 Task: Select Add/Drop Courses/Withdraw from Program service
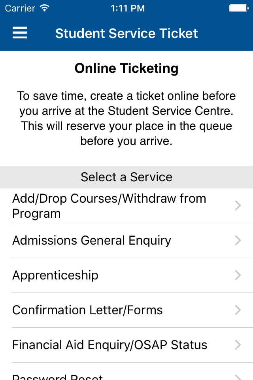pyautogui.click(x=126, y=206)
